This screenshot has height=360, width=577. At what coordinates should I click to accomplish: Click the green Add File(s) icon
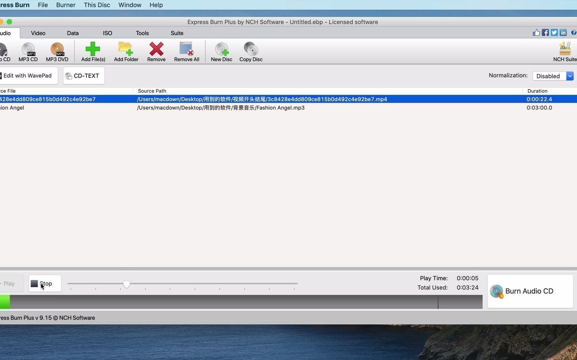(x=93, y=49)
